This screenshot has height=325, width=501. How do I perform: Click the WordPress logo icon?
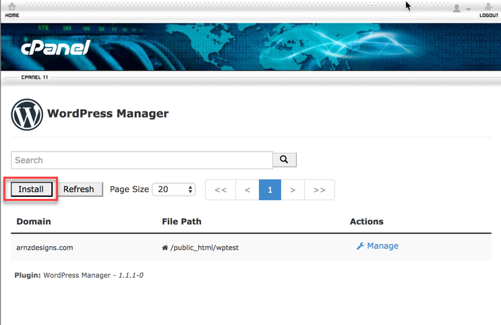click(27, 115)
